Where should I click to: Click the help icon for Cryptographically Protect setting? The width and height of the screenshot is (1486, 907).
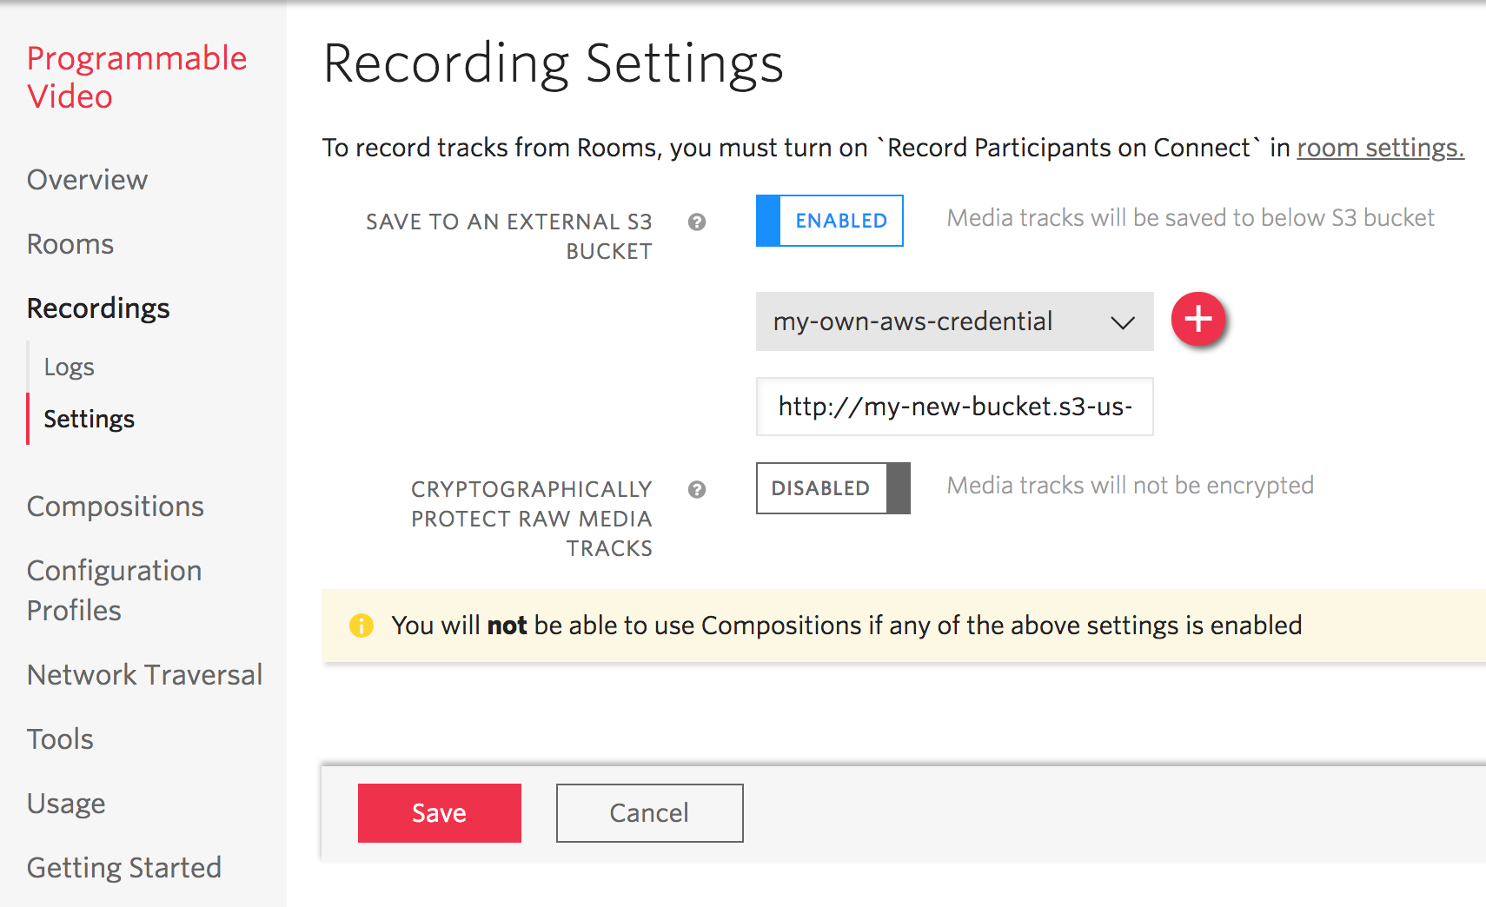[x=696, y=490]
